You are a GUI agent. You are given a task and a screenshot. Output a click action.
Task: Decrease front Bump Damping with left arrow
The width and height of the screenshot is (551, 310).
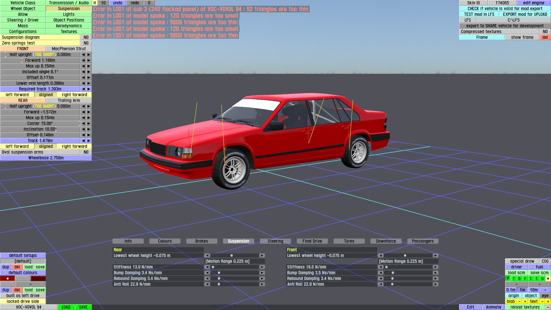click(381, 273)
